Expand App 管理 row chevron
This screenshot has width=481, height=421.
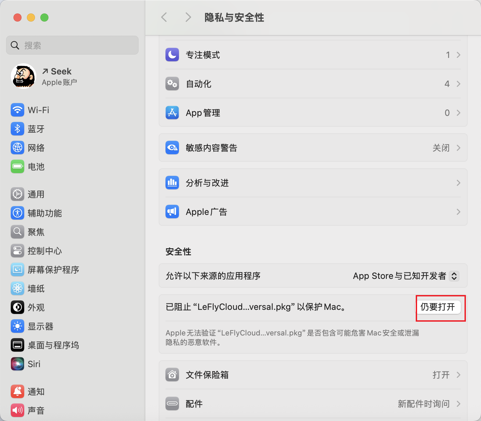pos(458,113)
